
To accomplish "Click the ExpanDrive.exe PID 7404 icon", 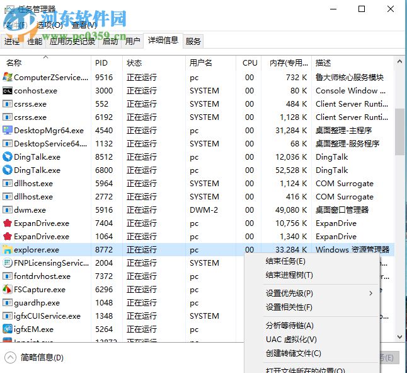I will 8,223.
